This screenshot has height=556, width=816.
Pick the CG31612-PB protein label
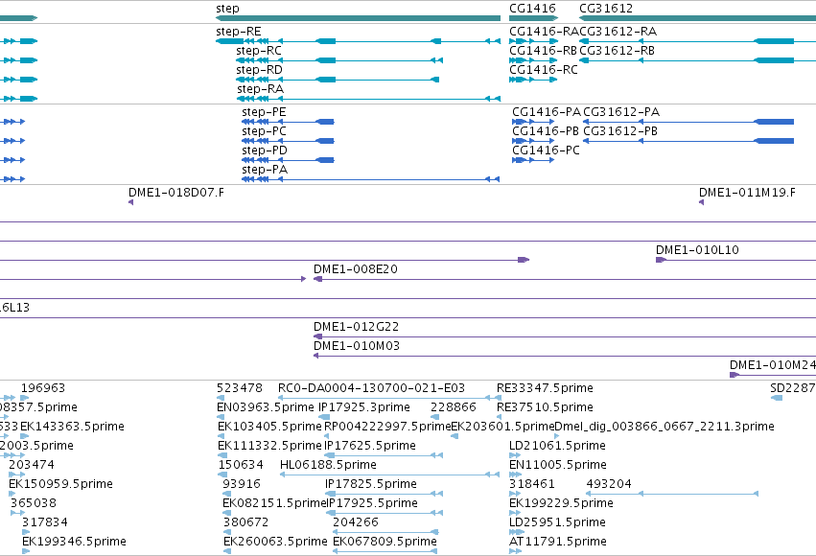tap(620, 131)
